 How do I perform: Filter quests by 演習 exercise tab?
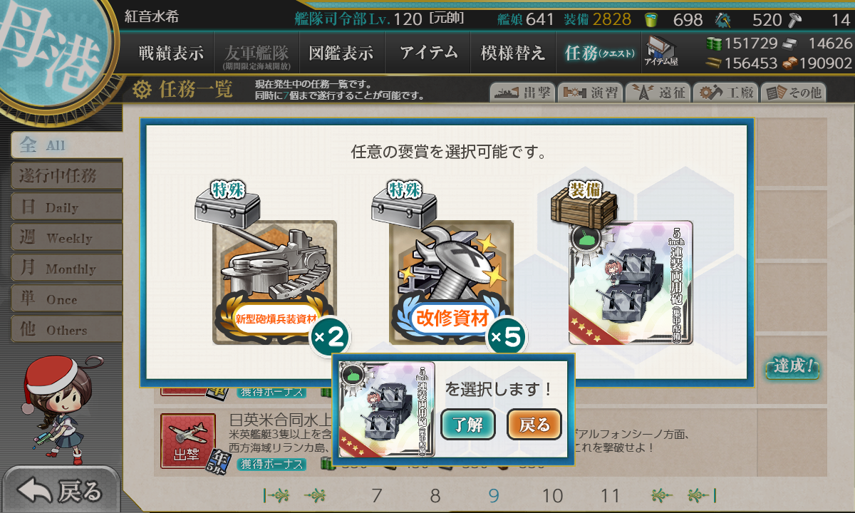click(590, 93)
